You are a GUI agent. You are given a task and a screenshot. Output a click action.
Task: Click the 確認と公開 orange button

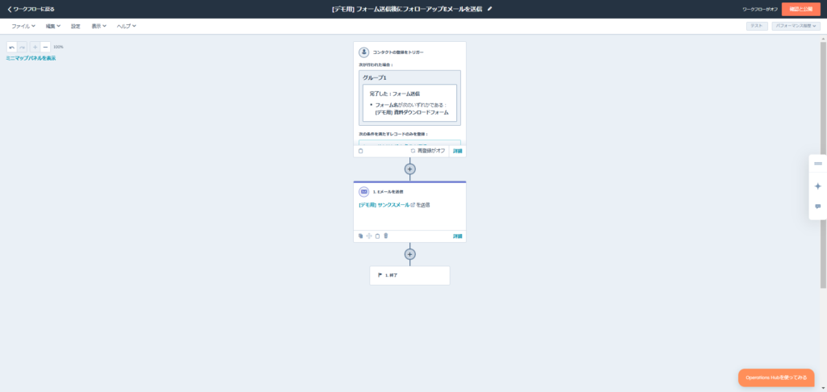pos(800,9)
